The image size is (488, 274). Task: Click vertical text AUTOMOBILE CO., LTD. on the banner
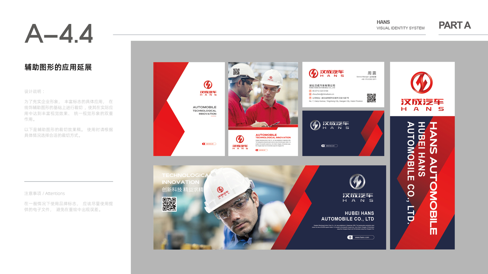[411, 173]
